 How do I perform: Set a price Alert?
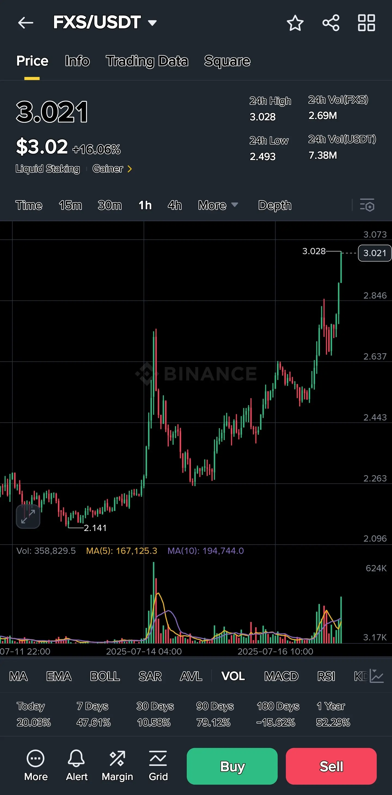click(76, 766)
